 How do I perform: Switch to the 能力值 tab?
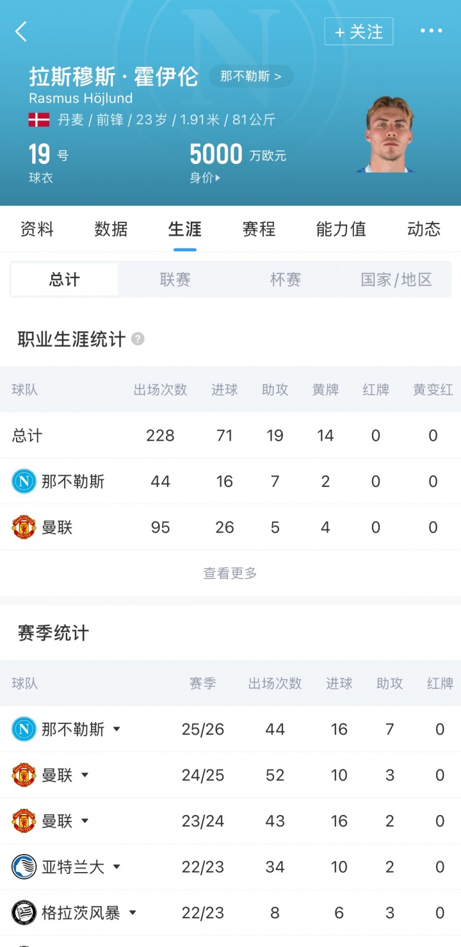coord(341,229)
